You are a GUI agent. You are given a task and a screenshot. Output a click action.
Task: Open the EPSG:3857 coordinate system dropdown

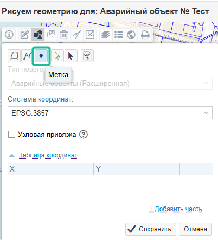click(x=110, y=113)
